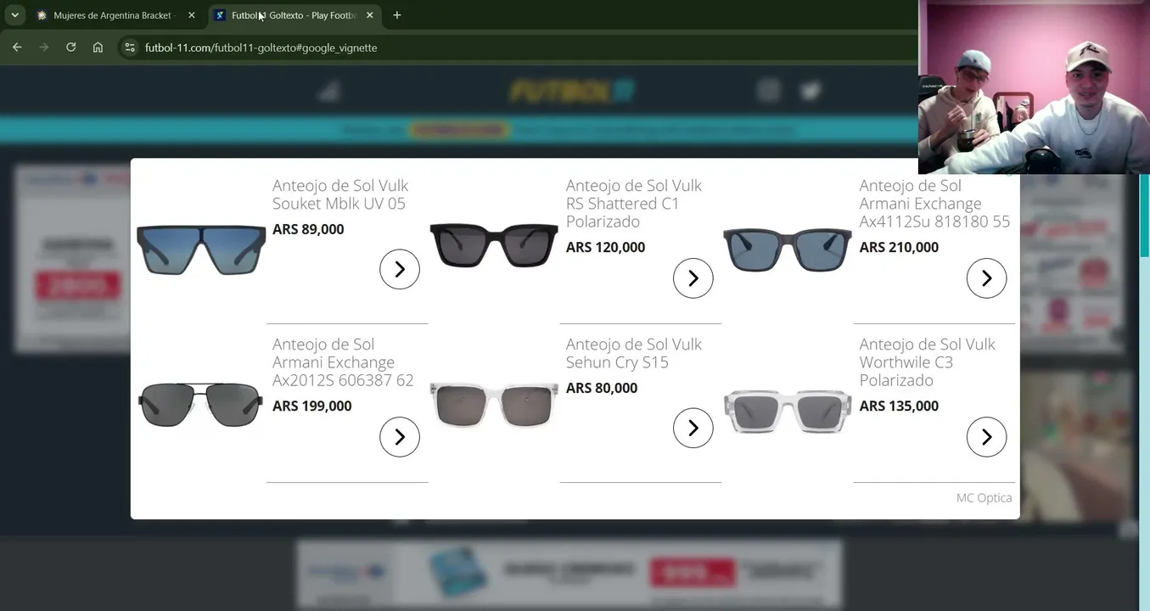
Task: Open the Twitter icon in the Futbol11 header
Action: 811,91
